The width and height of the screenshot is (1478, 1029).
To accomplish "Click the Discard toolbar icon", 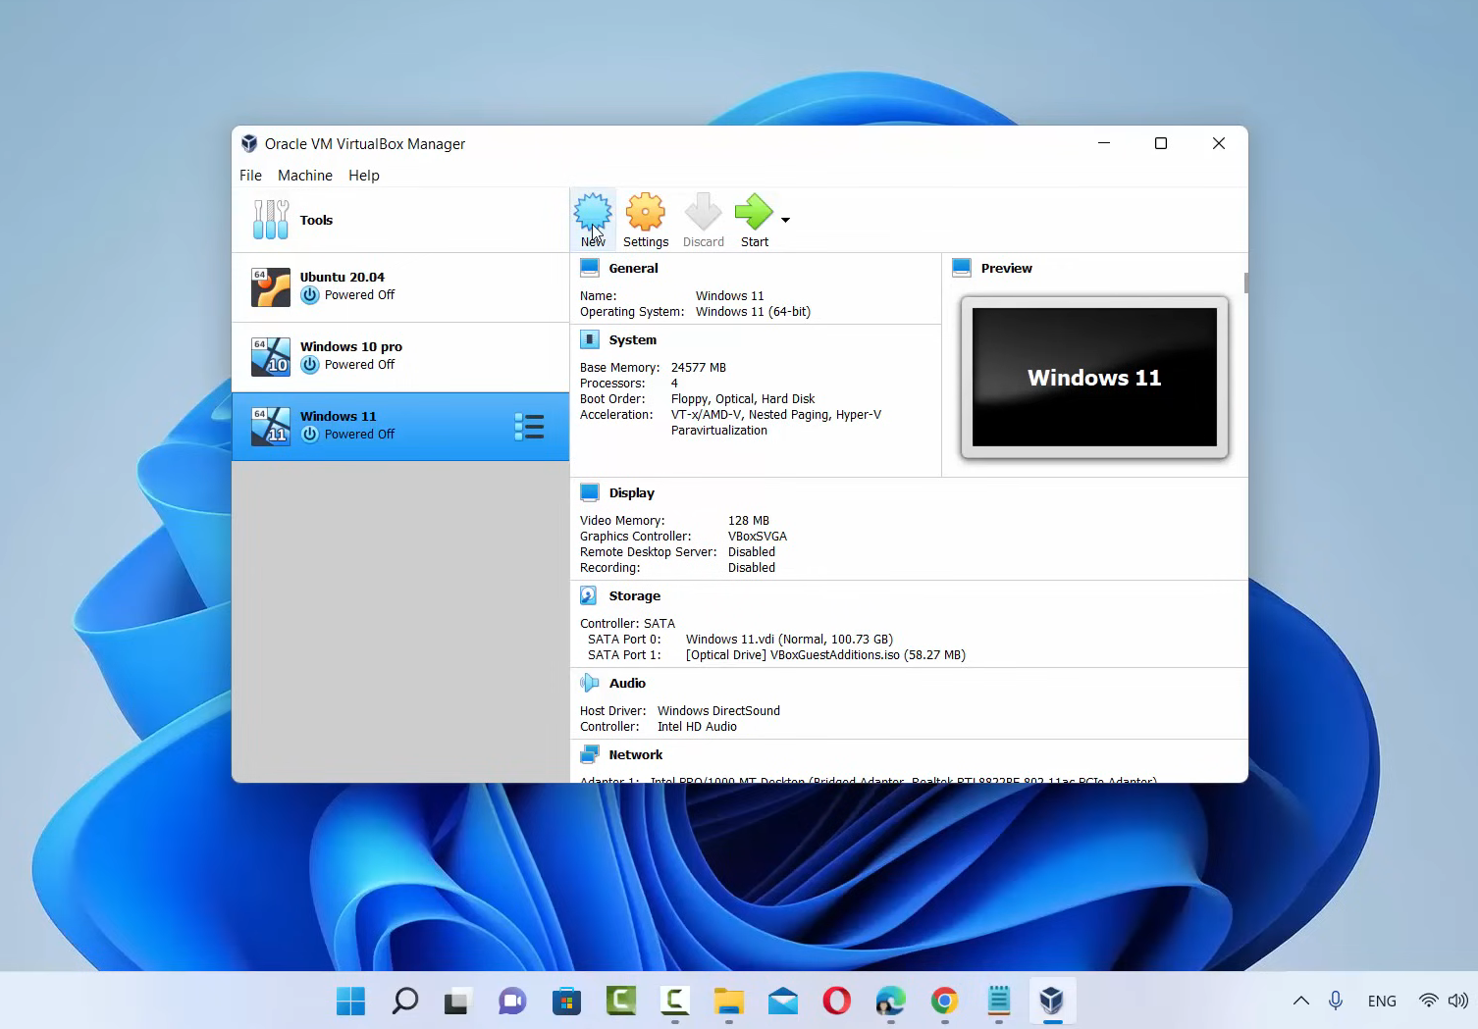I will click(703, 212).
